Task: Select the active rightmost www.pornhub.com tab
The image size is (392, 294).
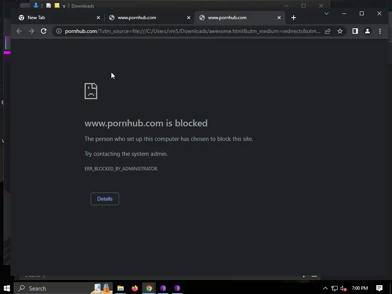Action: tap(240, 18)
